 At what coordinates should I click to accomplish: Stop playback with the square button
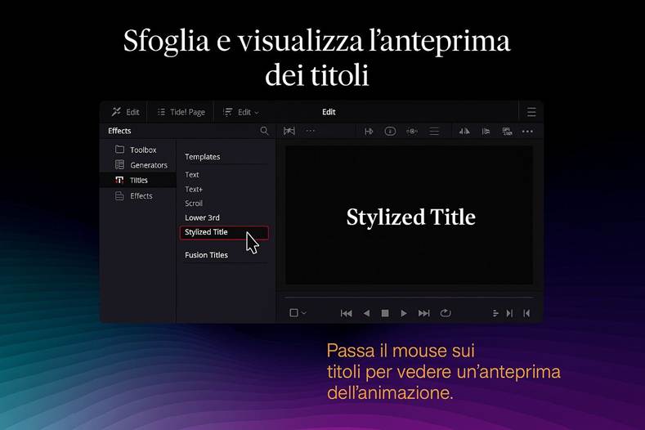coord(385,314)
